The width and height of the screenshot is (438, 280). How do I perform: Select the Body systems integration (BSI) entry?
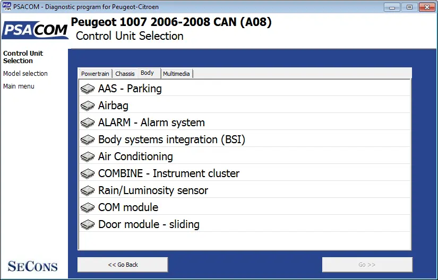tap(245, 139)
